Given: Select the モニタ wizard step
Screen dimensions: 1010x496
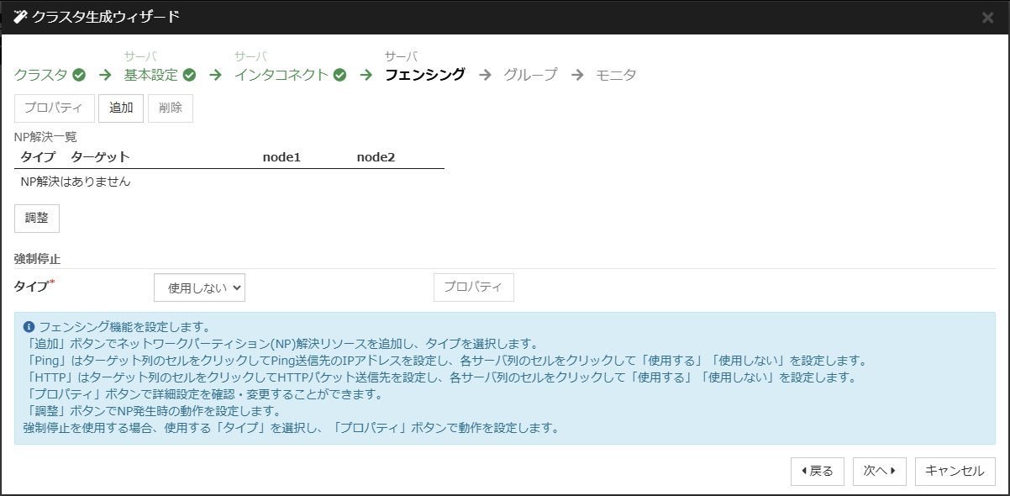Looking at the screenshot, I should [x=616, y=75].
